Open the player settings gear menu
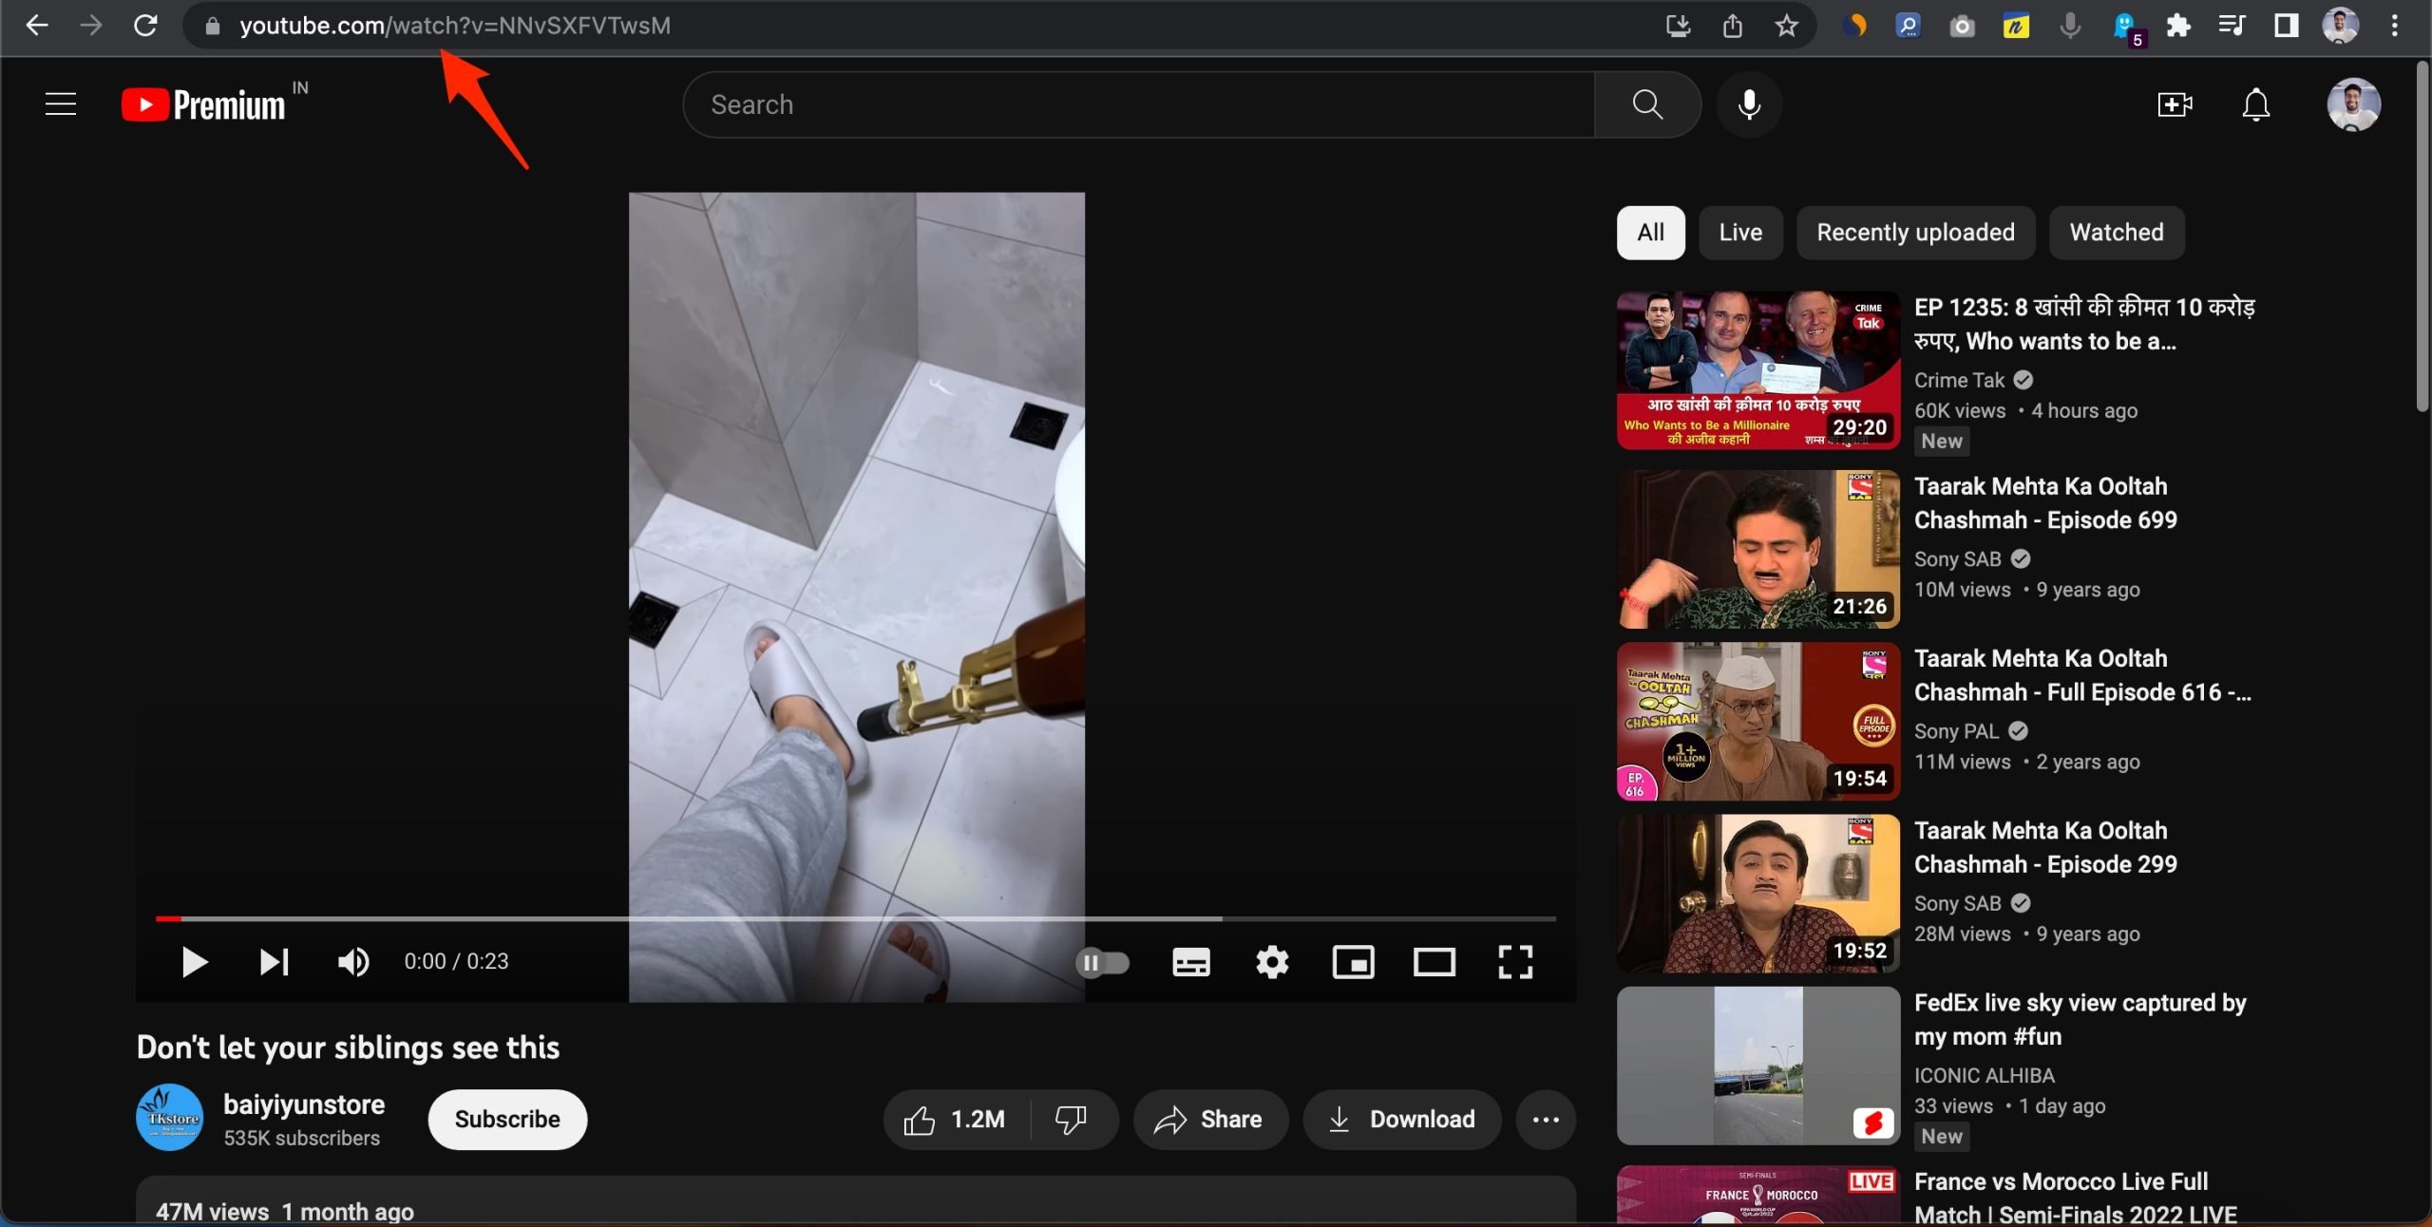This screenshot has width=2432, height=1227. pyautogui.click(x=1272, y=962)
